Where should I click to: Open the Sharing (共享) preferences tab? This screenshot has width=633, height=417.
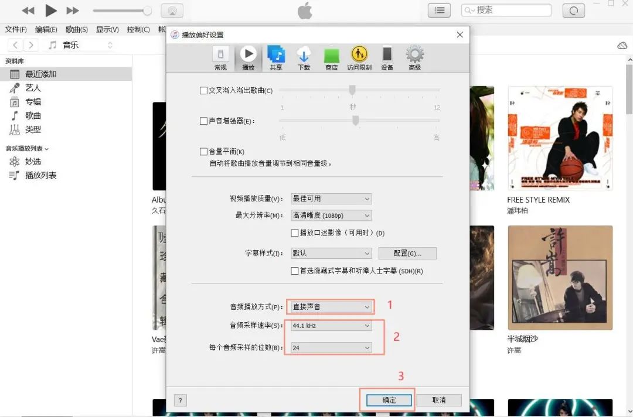coord(276,59)
